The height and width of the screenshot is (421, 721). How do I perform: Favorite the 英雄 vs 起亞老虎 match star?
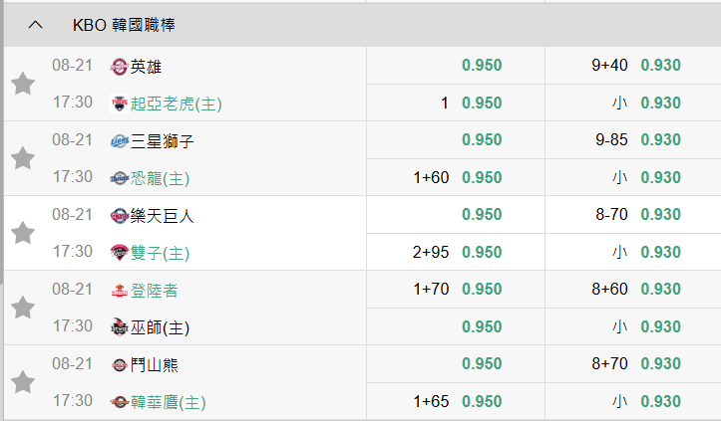pos(23,84)
